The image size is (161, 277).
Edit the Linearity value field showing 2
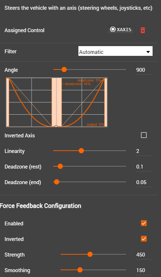144,151
